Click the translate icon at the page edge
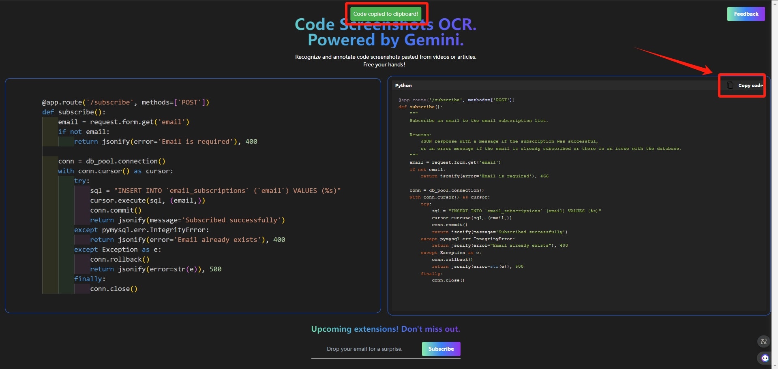The width and height of the screenshot is (778, 369). (764, 341)
